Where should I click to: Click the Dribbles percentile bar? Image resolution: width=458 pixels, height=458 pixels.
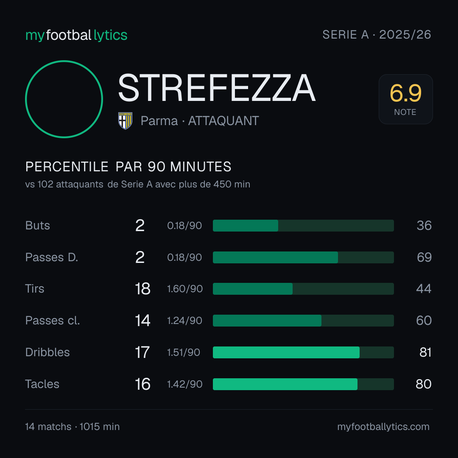pos(303,352)
